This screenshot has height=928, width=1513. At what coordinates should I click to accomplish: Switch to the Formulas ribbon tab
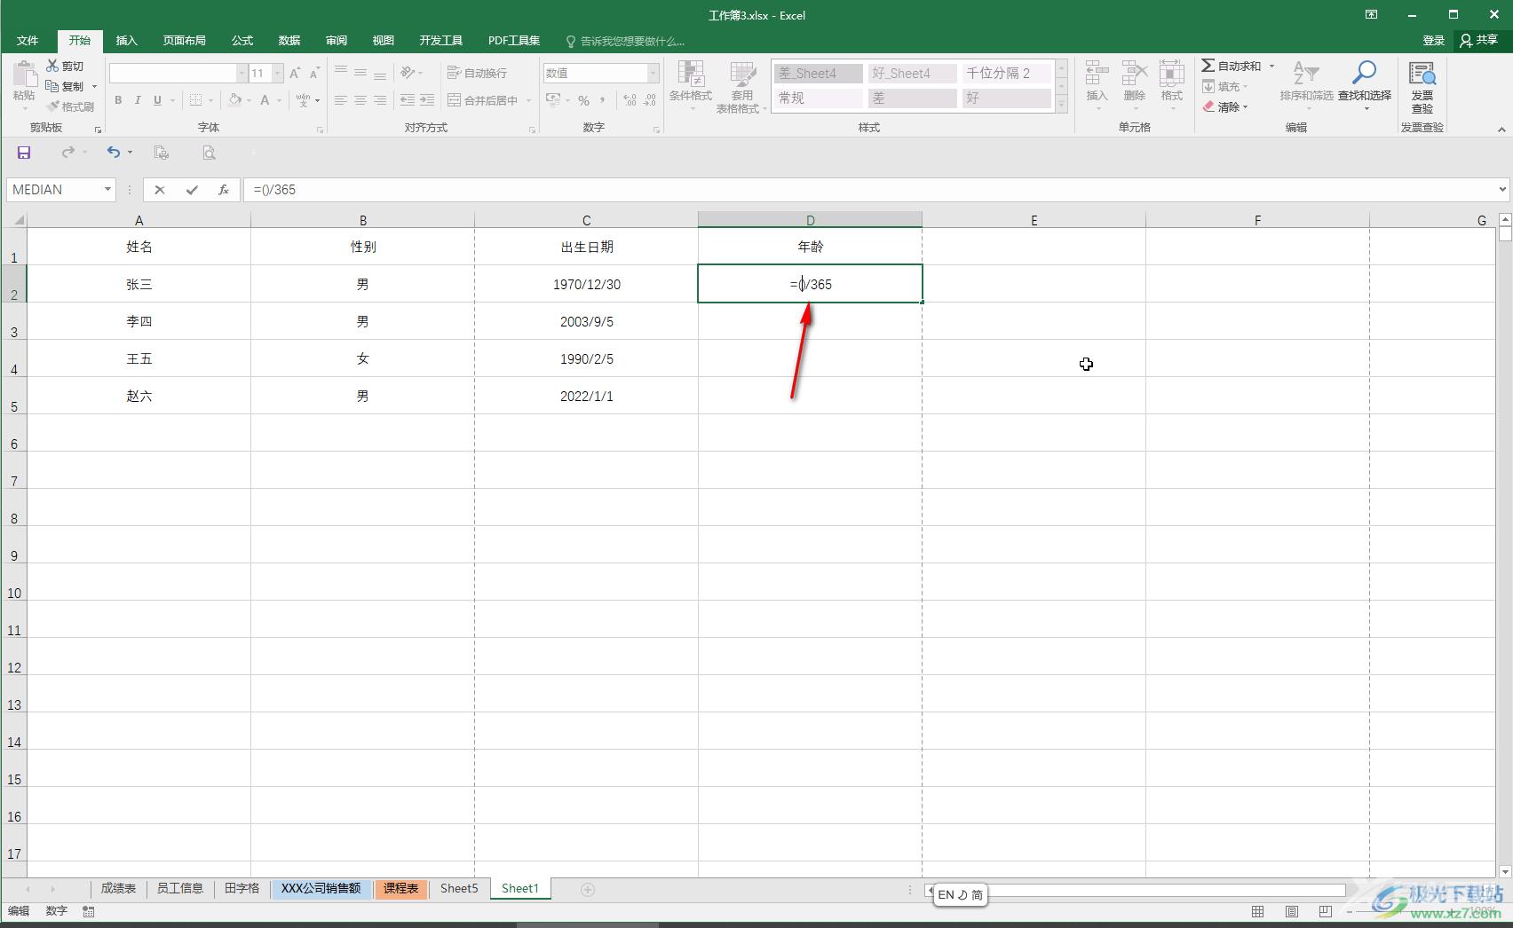click(242, 41)
